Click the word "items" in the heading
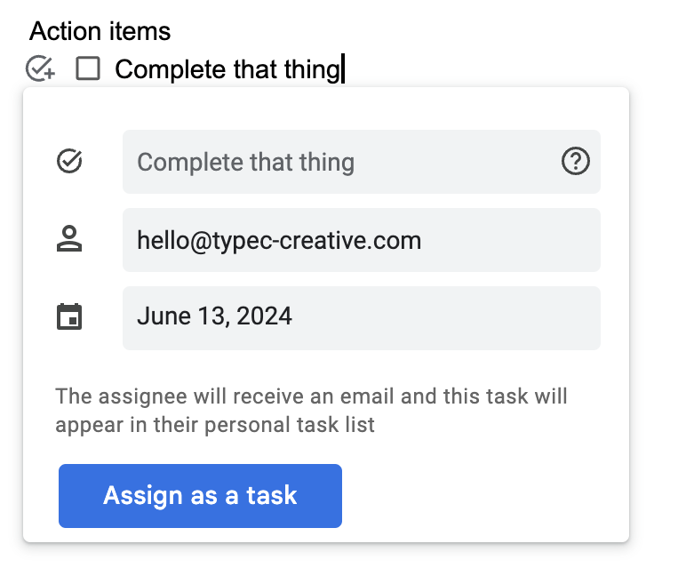 [140, 31]
